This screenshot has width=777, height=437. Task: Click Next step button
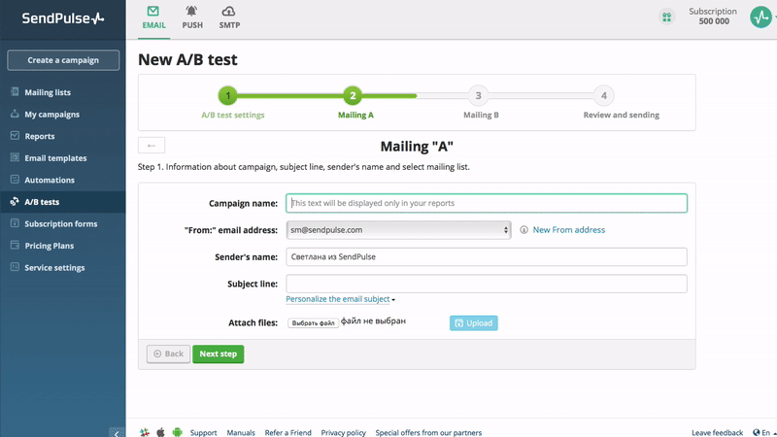218,353
